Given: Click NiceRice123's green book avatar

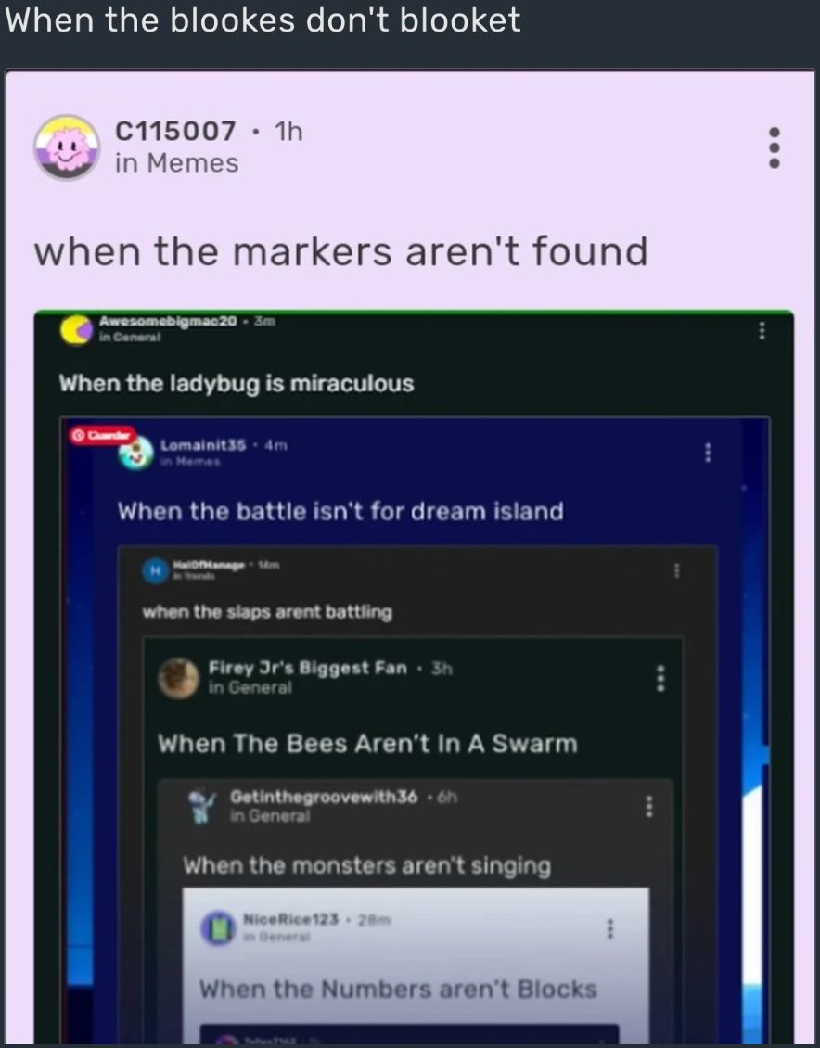Looking at the screenshot, I should pos(219,928).
